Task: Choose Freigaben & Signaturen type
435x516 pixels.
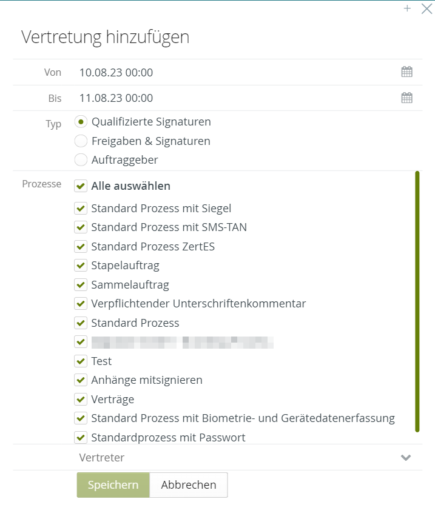Action: [x=81, y=141]
